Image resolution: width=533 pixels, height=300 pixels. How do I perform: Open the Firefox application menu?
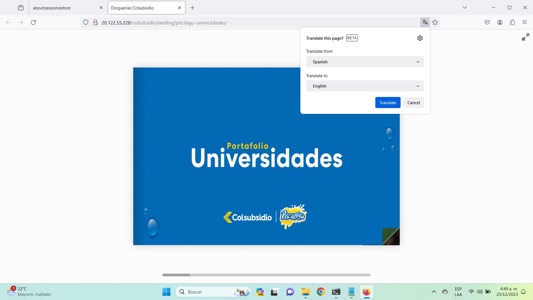click(x=524, y=22)
